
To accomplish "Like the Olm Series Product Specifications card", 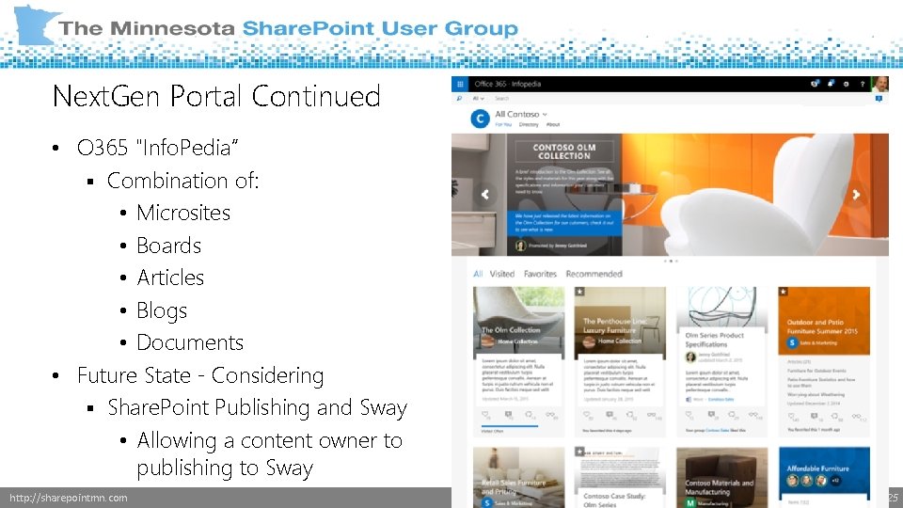I will [x=689, y=415].
